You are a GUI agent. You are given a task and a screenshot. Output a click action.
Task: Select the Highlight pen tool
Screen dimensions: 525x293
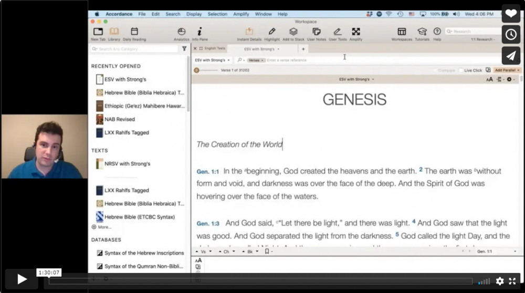(x=272, y=34)
